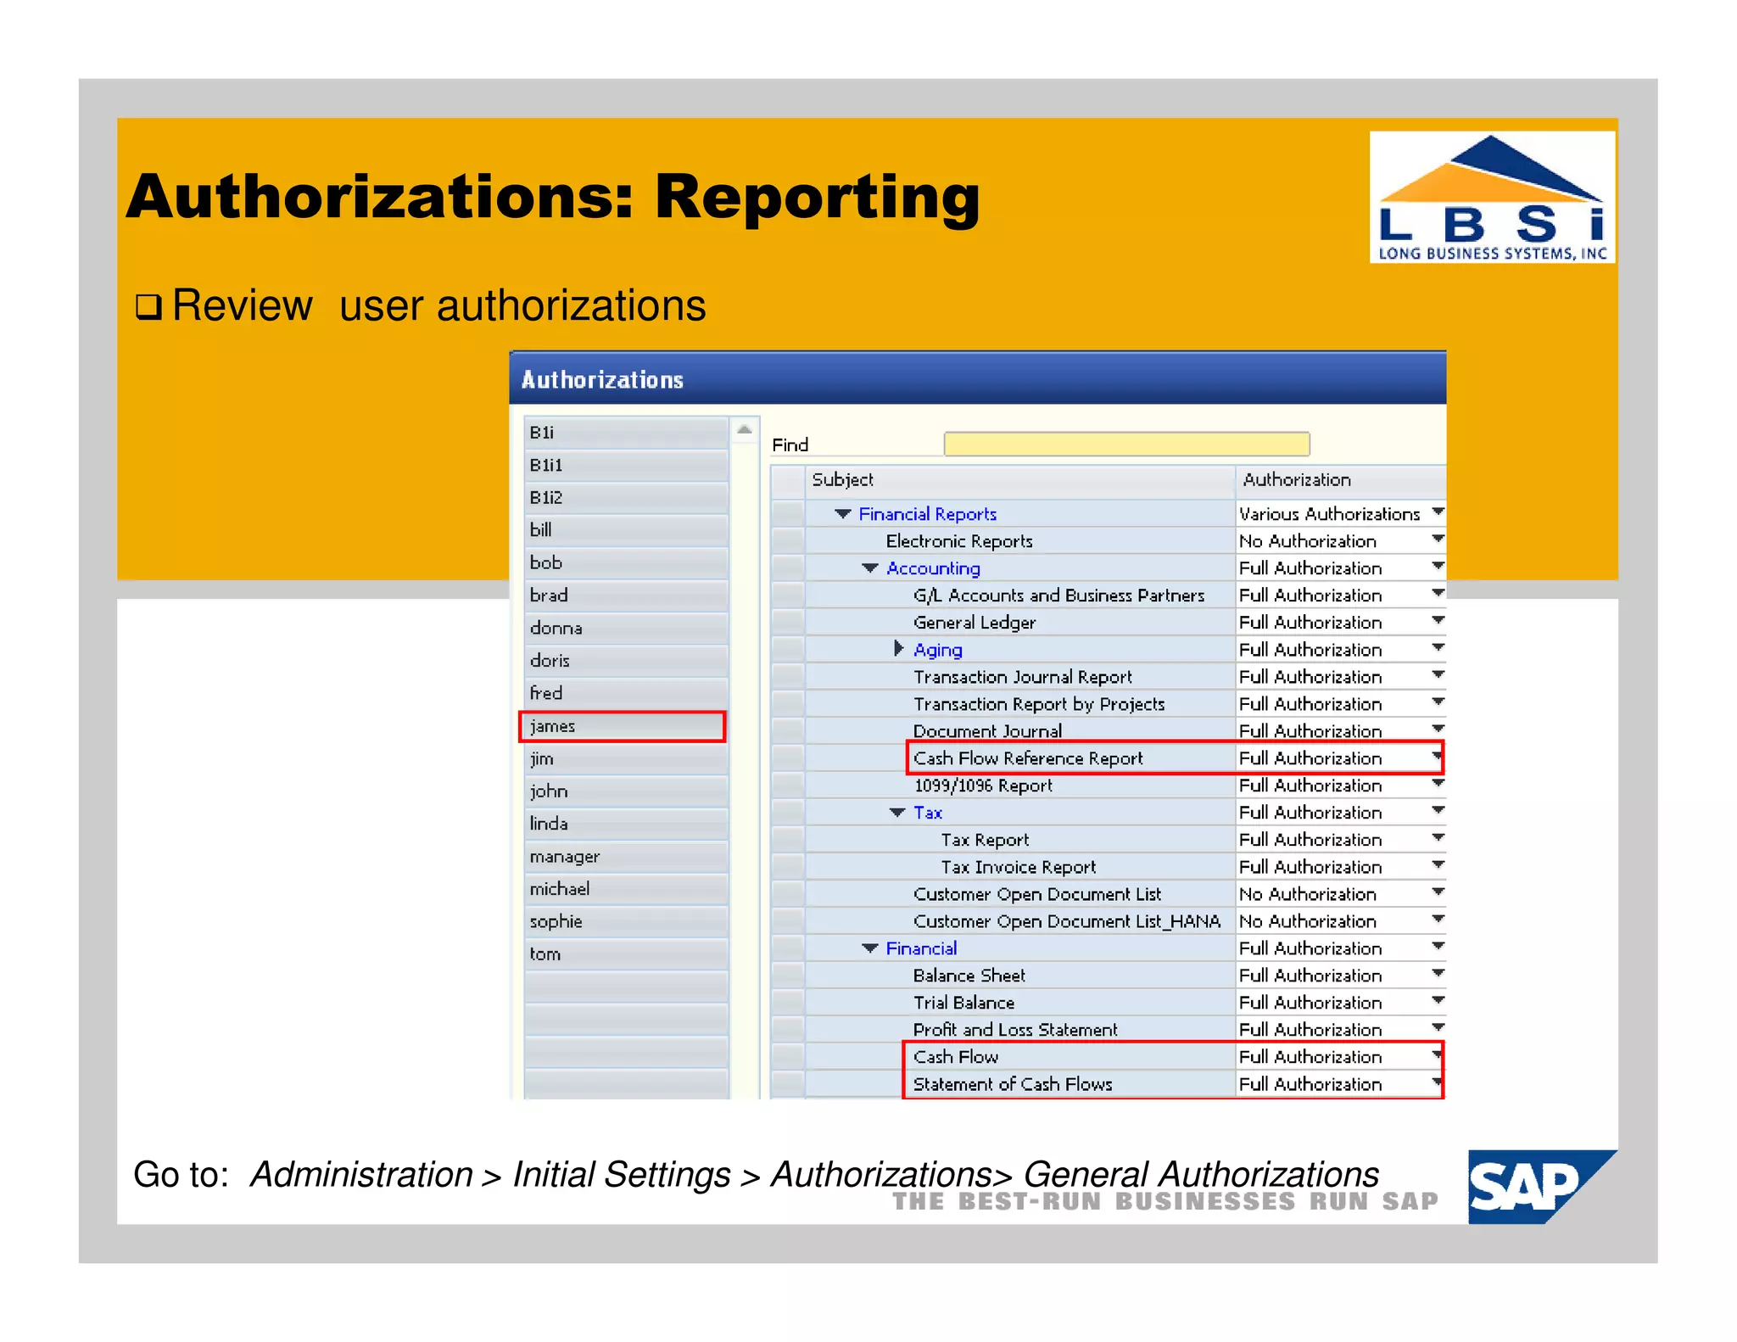Screen dimensions: 1737x1342
Task: Click the SAP logo
Action: (1542, 1187)
